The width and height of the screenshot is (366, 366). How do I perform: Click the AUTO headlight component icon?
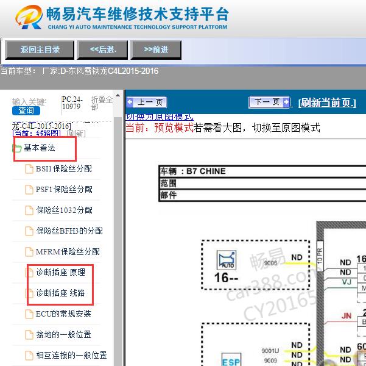(x=226, y=260)
